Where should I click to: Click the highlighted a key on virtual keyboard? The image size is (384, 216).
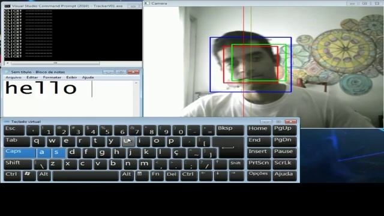43,153
